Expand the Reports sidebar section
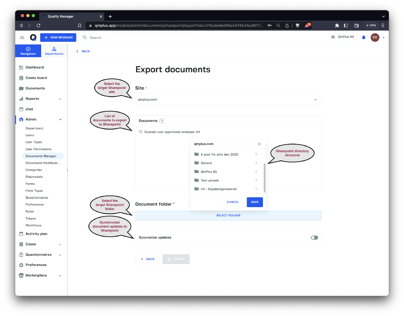404x316 pixels. (x=60, y=99)
